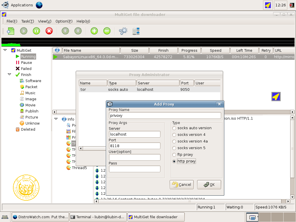This screenshot has width=296, height=222.
Task: Click the task list horizontal scrollbar left arrow
Action: click(x=54, y=112)
